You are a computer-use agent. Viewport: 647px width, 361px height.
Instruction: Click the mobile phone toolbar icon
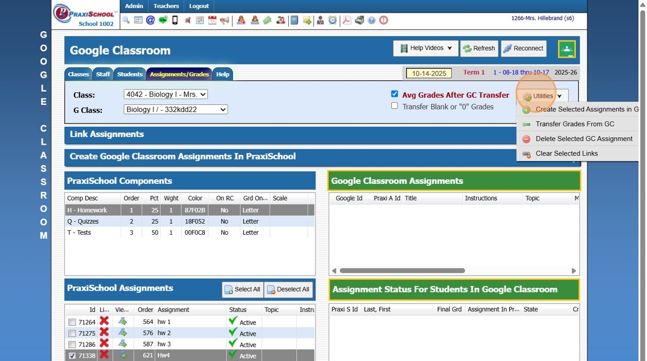[x=175, y=20]
